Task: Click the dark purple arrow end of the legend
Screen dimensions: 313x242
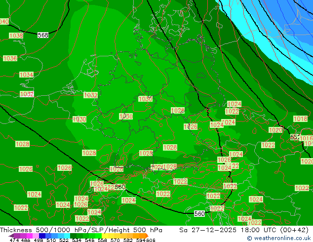Action: 11,236
